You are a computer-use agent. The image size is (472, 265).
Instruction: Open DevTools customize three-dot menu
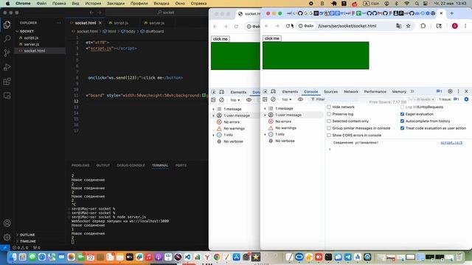point(459,91)
